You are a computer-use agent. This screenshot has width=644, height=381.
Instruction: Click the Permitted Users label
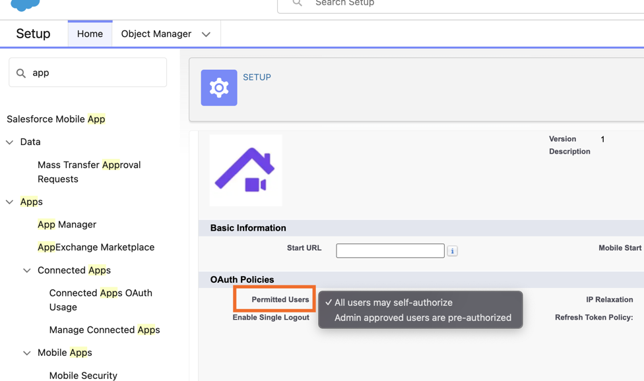point(280,299)
